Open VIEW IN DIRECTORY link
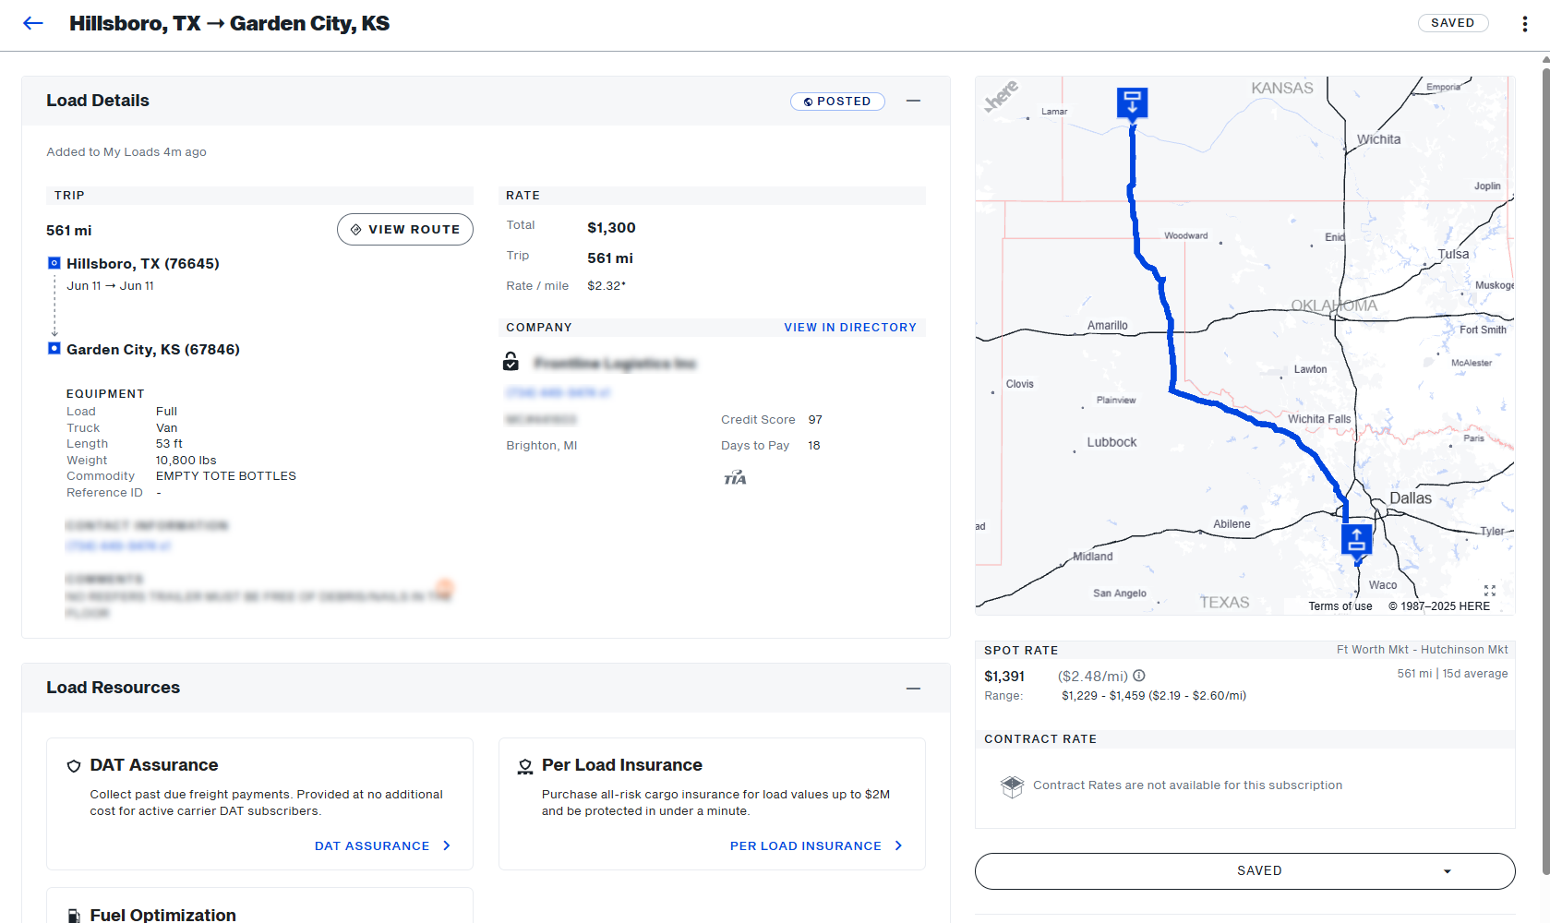Image resolution: width=1550 pixels, height=923 pixels. tap(849, 328)
